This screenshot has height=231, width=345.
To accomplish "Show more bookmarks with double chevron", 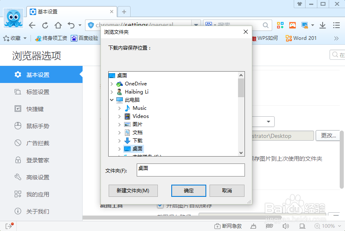I will click(x=336, y=38).
